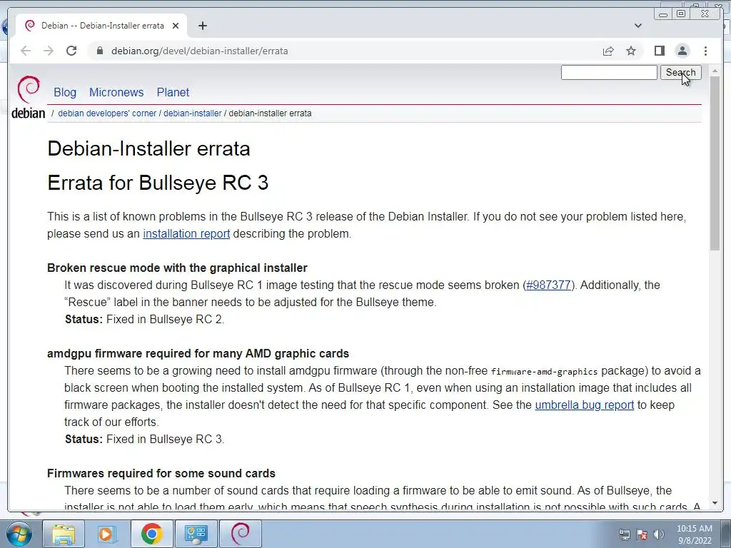This screenshot has height=548, width=731.
Task: Click the scrollbar down arrow
Action: (715, 503)
